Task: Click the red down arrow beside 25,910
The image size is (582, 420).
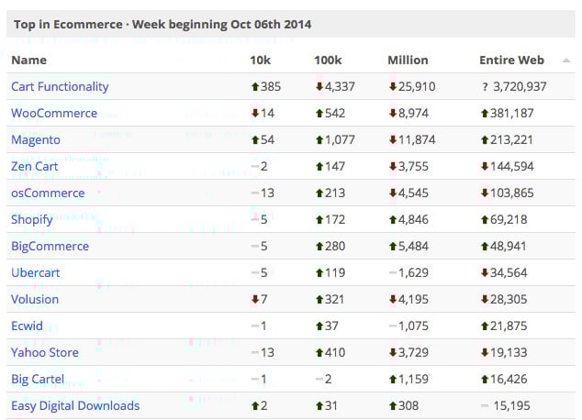Action: (x=393, y=87)
